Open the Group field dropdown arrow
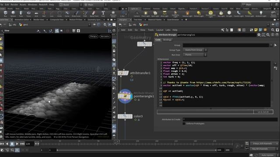The height and width of the screenshot is (157, 280). (x=271, y=45)
